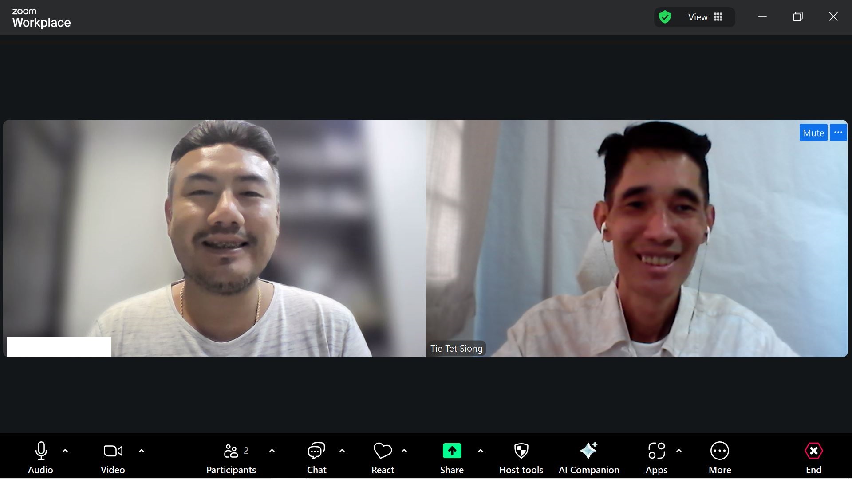Click the green Share screen icon

point(452,451)
